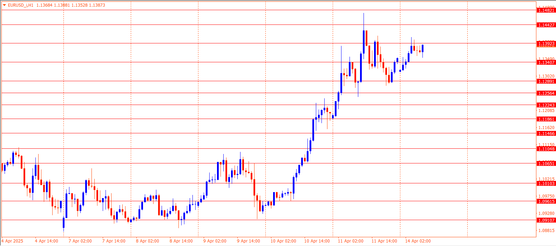Screen dimensions: 556x246
Task: Click the 4 Apr 2025 date label
Action: click(12, 241)
